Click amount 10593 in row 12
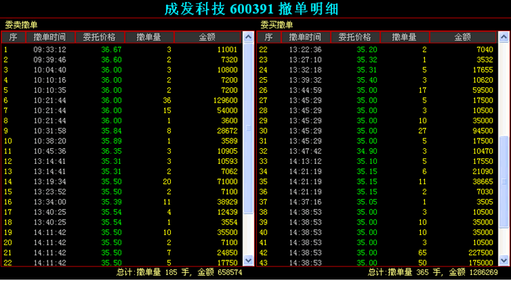The image size is (511, 281). 227,161
